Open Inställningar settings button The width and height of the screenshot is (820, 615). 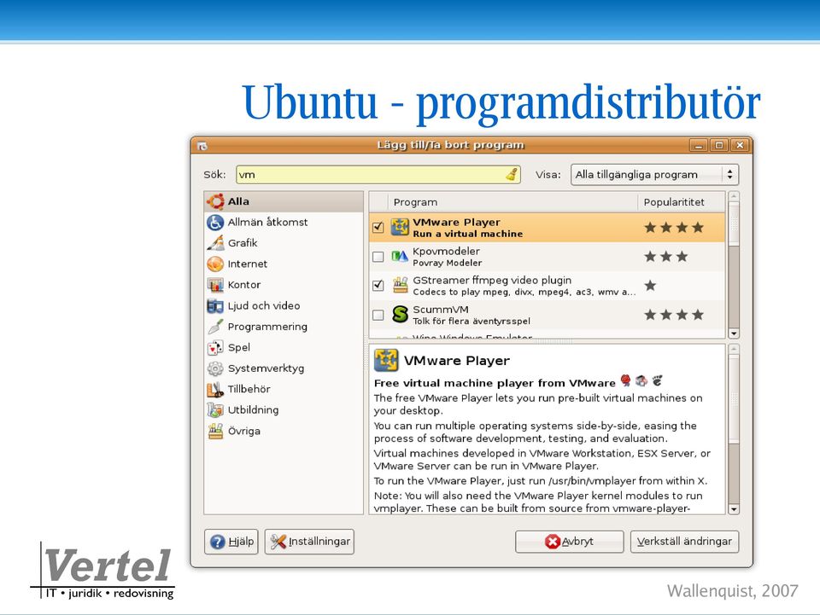(309, 542)
